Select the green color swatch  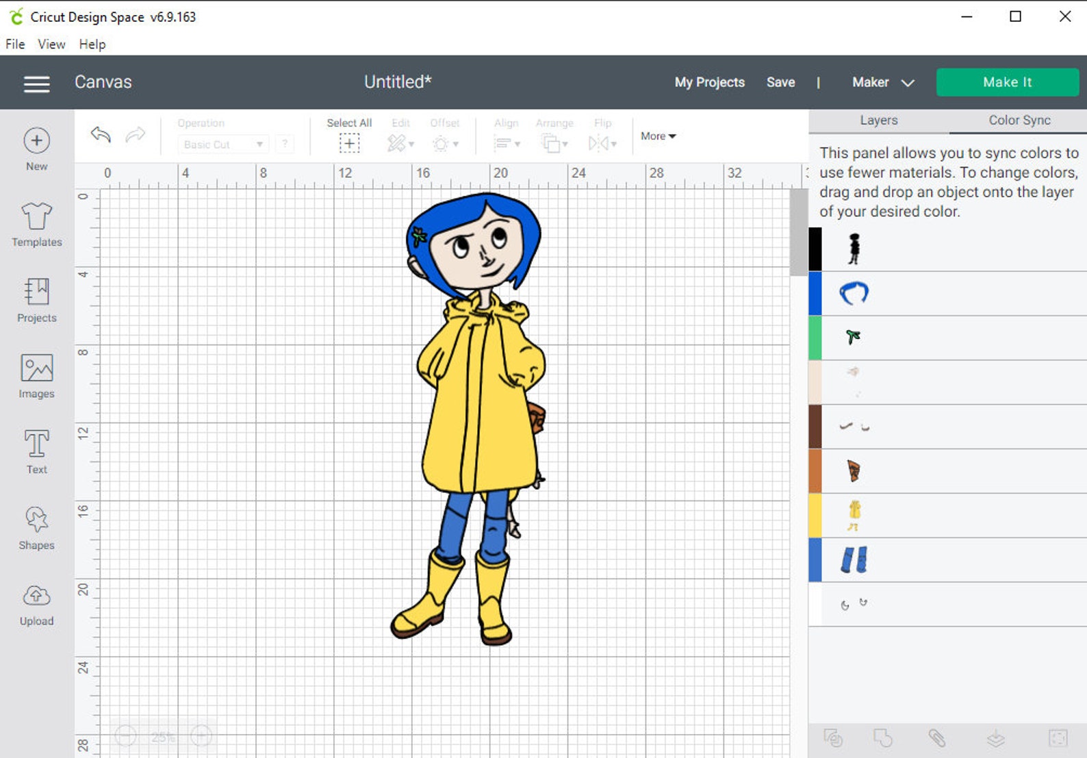coord(815,338)
